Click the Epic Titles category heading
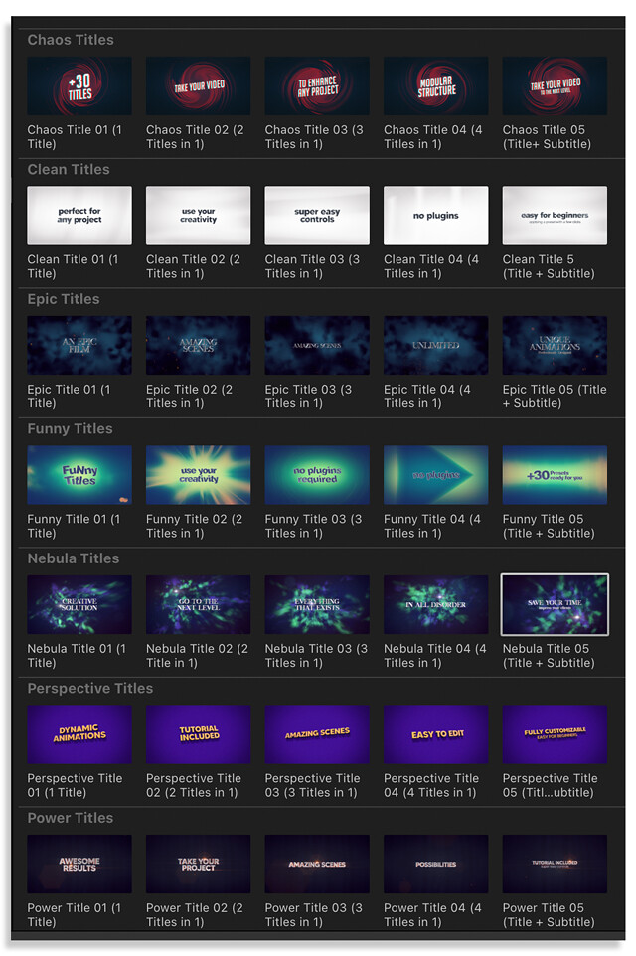The image size is (636, 956). (x=66, y=299)
